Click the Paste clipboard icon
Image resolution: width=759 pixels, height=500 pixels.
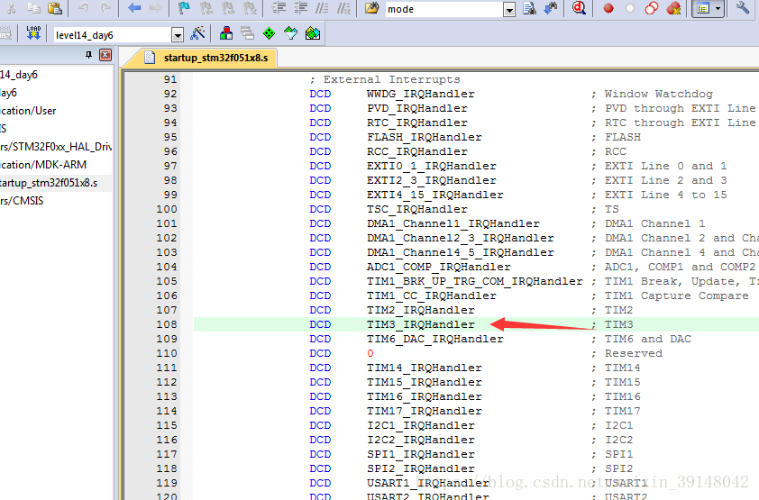(55, 8)
